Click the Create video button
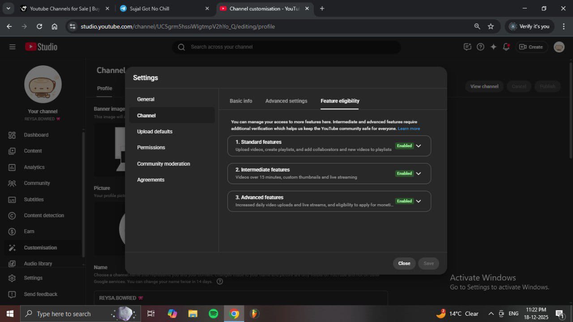This screenshot has width=573, height=322. (531, 47)
